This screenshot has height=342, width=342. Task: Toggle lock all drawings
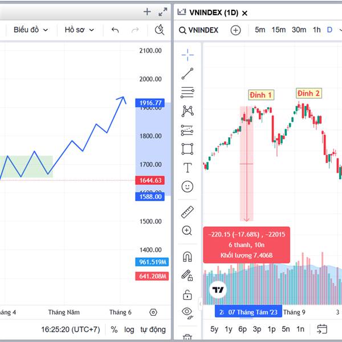coord(188,295)
